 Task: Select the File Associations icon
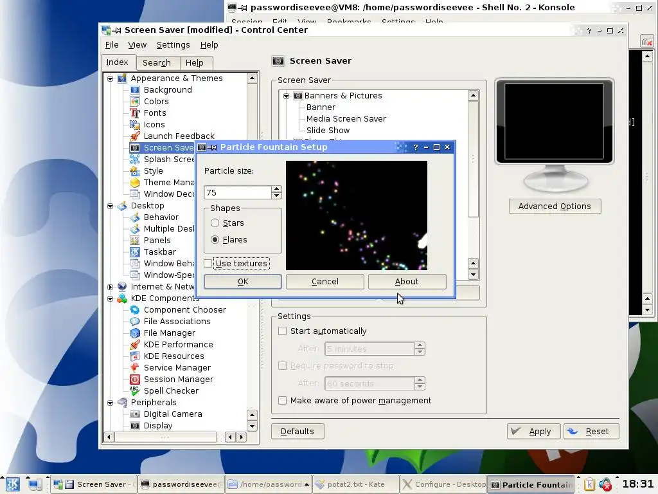[135, 322]
